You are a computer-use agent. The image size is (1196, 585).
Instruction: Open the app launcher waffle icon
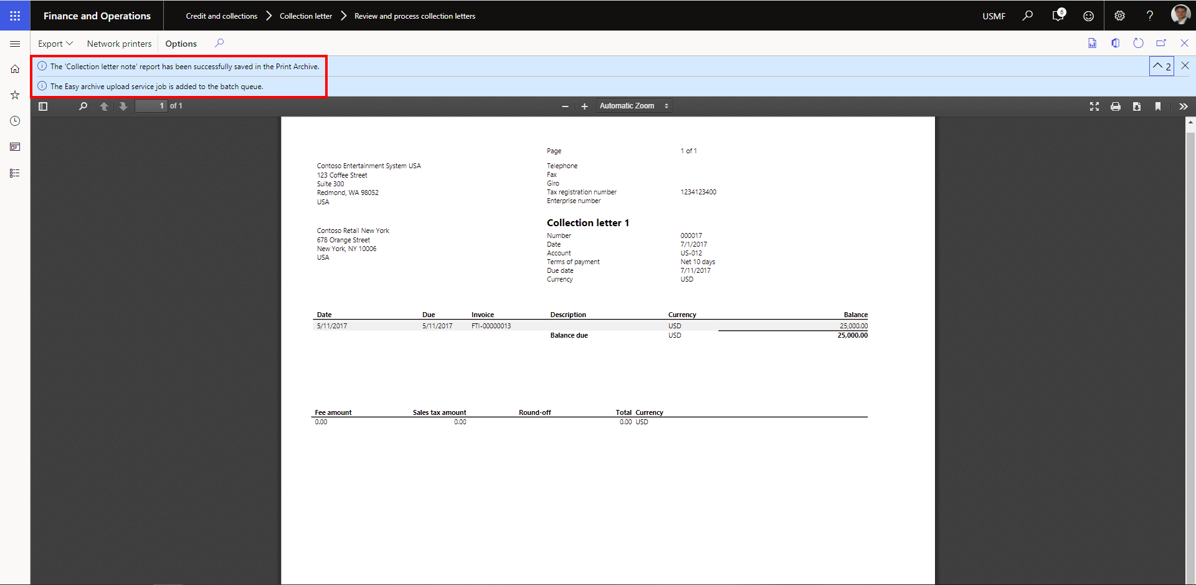(15, 16)
